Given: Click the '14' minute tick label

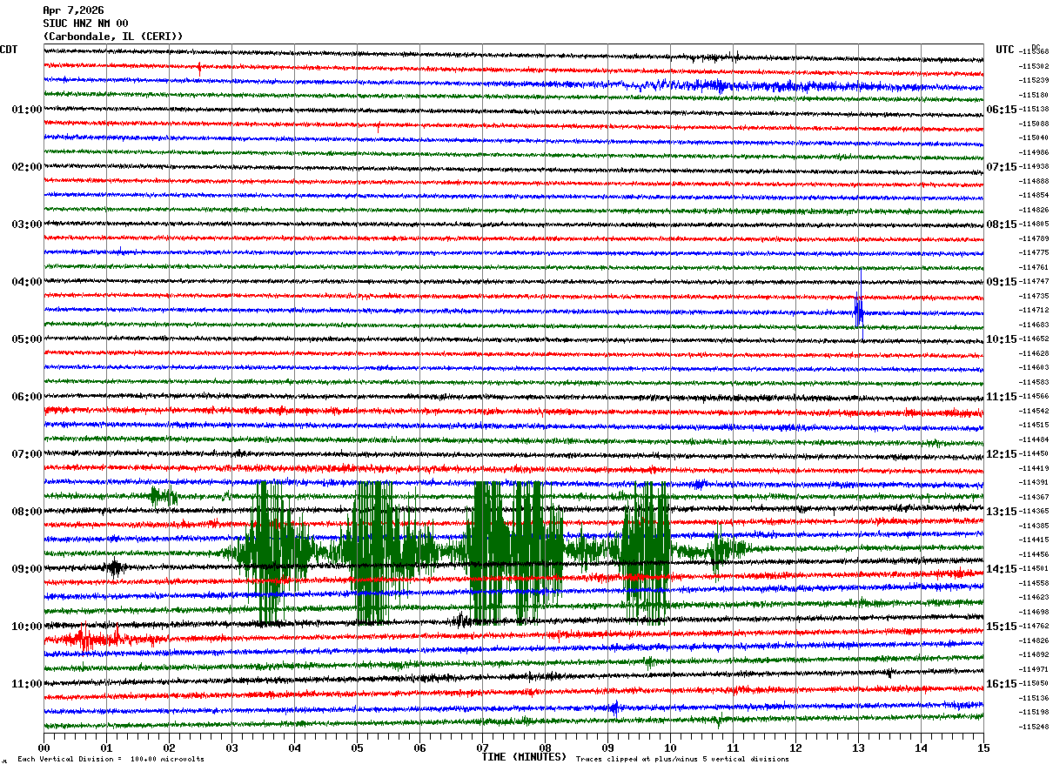Looking at the screenshot, I should click(x=921, y=748).
